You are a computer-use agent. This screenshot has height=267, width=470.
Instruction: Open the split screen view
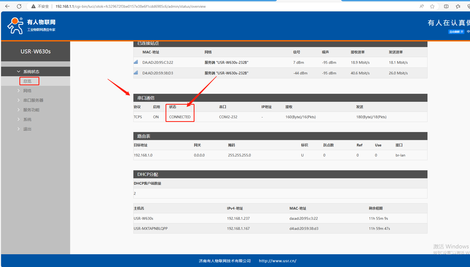pos(446,6)
